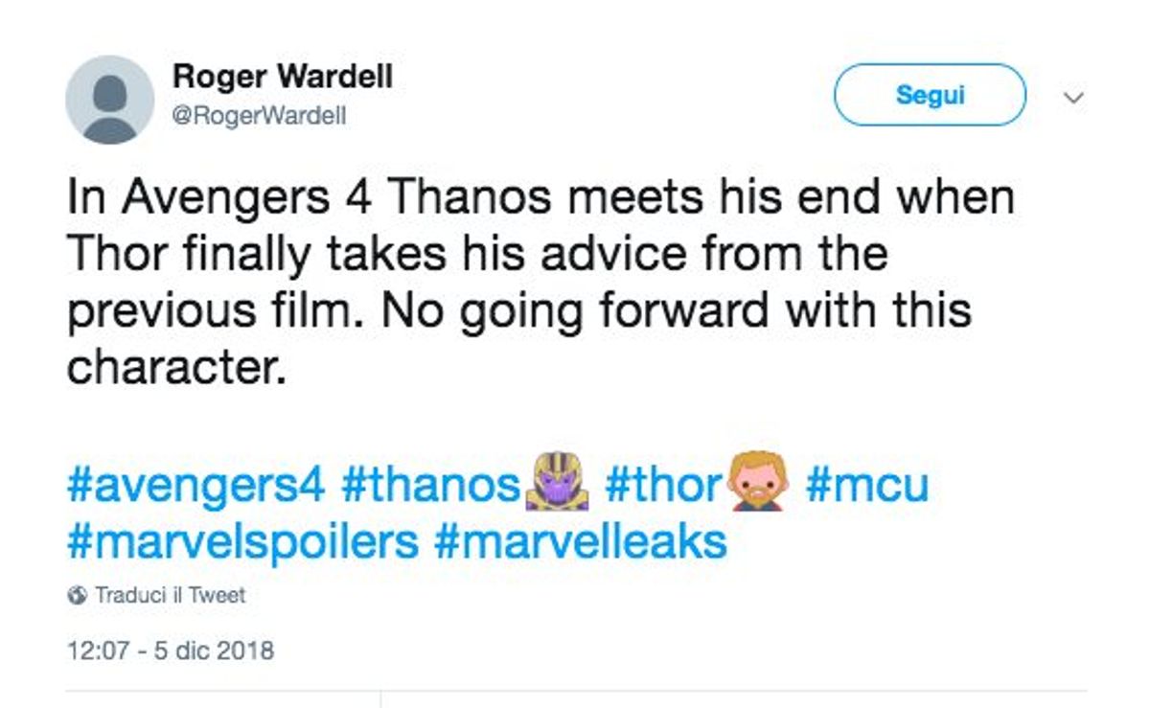Open the #marvelspoilers hashtag

242,542
